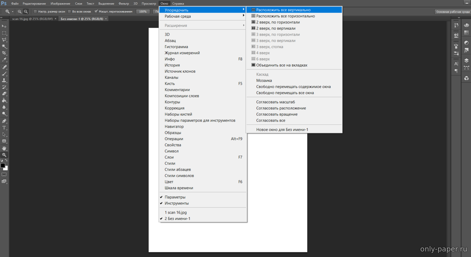Select the History Brush tool
Image resolution: width=471 pixels, height=257 pixels.
coord(4,87)
